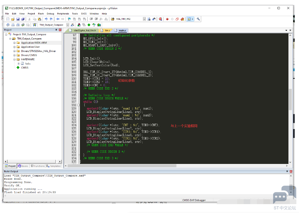Open Options for Target magic wand
Screen dimensions: 299x213
(x=72, y=25)
